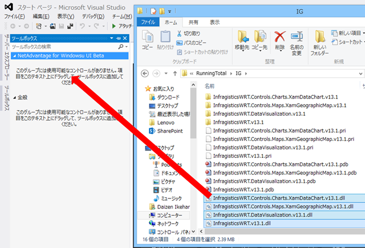Close the Toolbox (ツールボックス) panel
The width and height of the screenshot is (365, 248).
click(125, 38)
